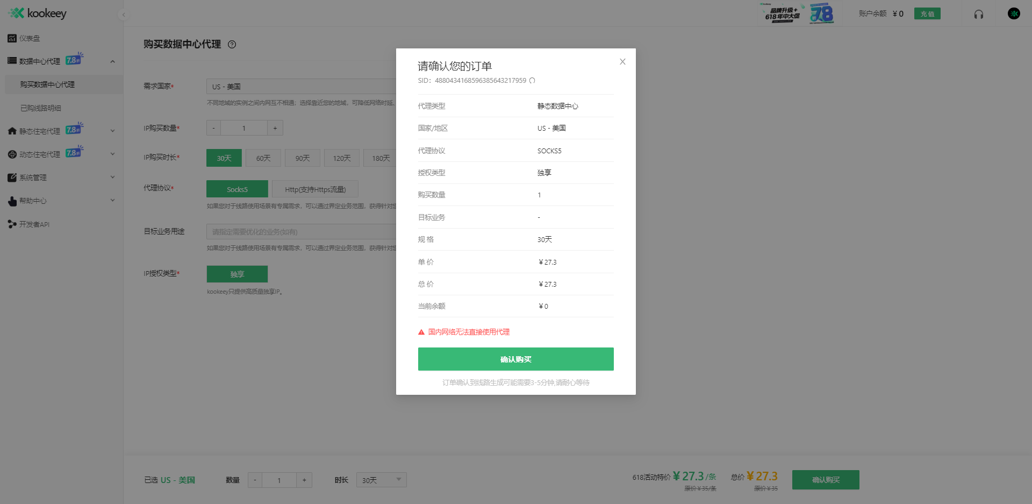Copy the SID using the copy icon
1032x504 pixels.
[532, 80]
